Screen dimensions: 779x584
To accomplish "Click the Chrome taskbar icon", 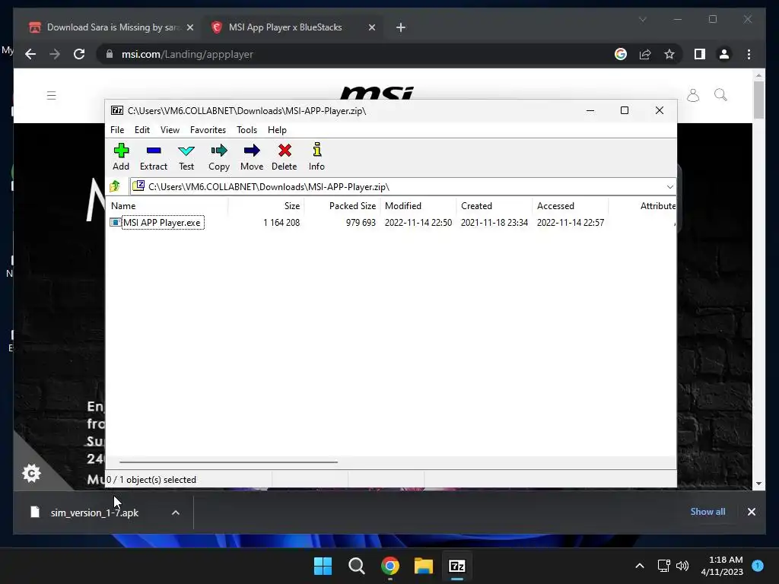I will (x=390, y=566).
